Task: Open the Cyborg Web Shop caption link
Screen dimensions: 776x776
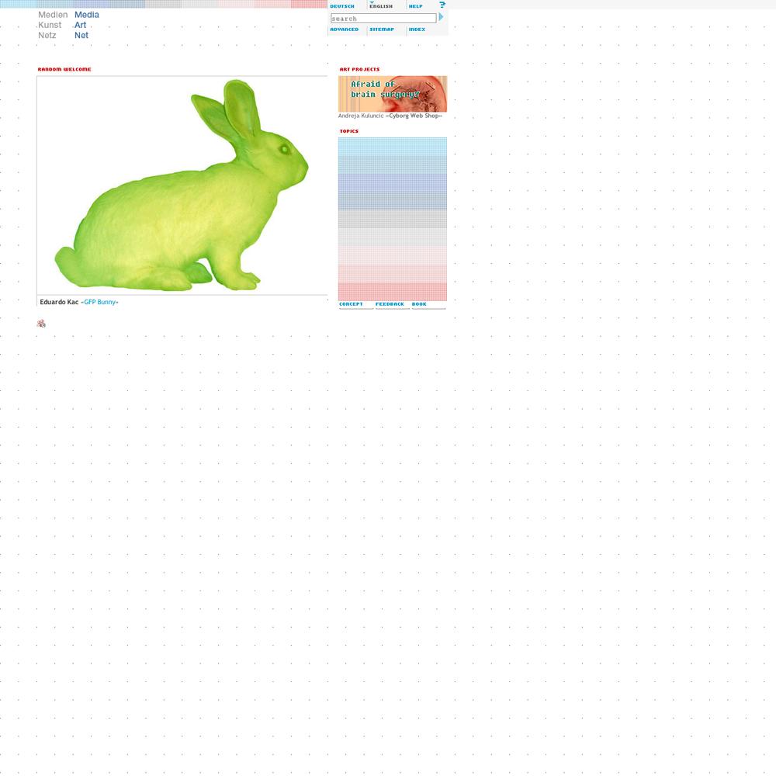Action: click(x=415, y=116)
